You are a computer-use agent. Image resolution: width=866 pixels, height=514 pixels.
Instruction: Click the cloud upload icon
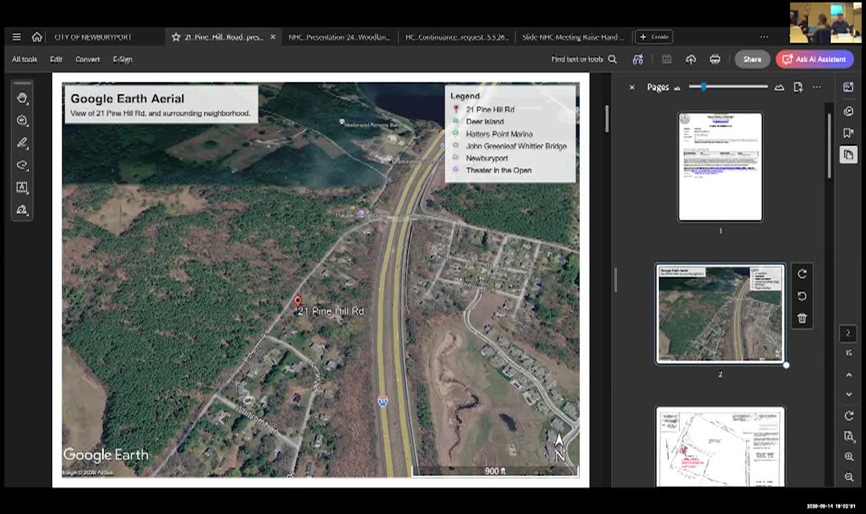coord(691,60)
